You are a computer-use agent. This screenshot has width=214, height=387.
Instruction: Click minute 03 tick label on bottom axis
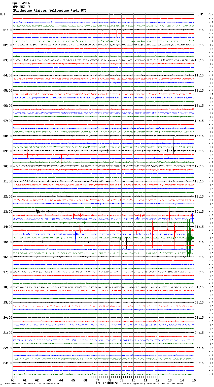[49, 380]
